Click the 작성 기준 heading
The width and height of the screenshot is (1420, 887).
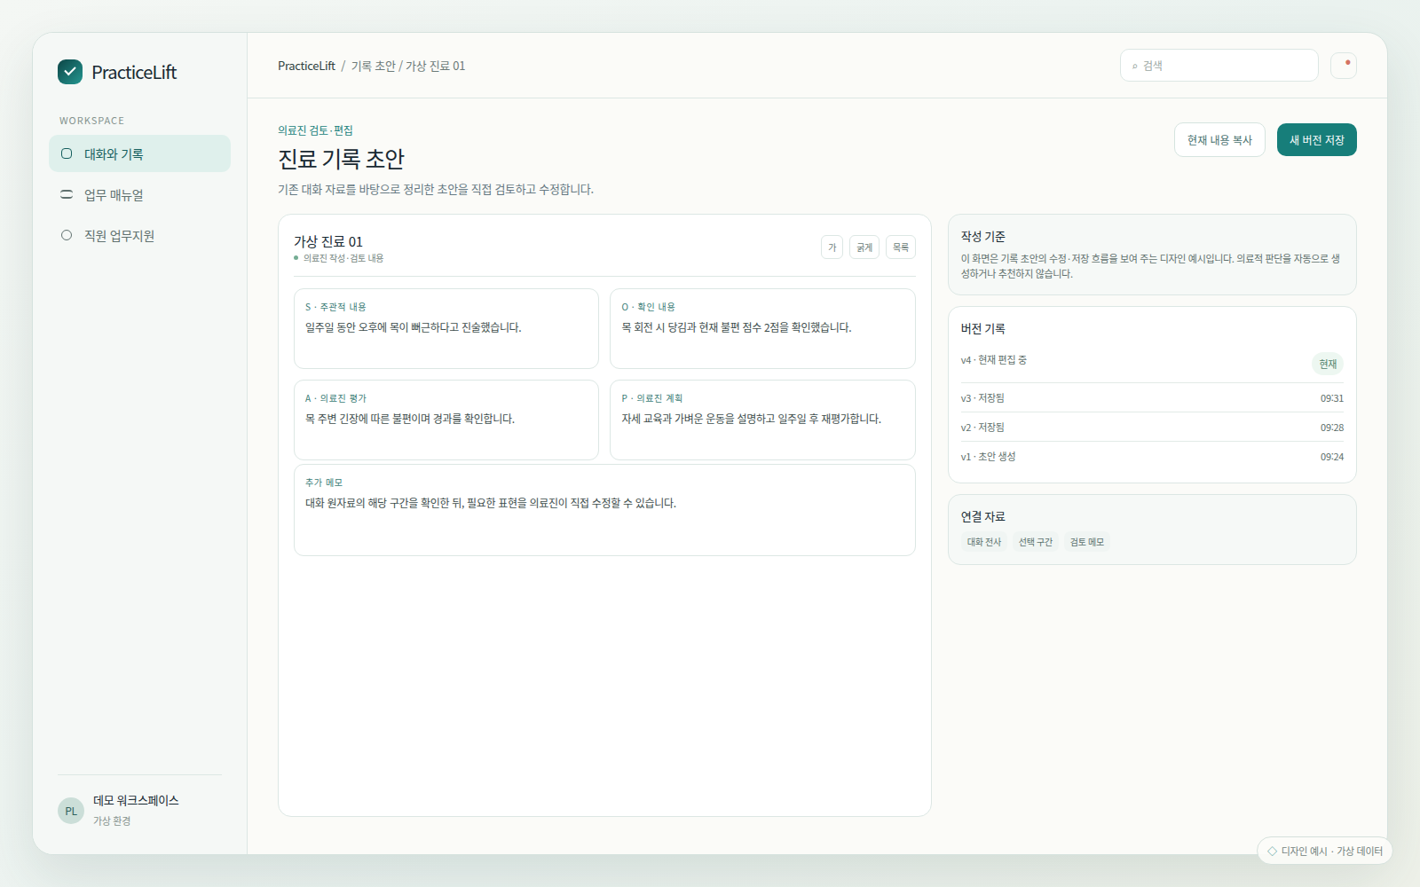[982, 237]
